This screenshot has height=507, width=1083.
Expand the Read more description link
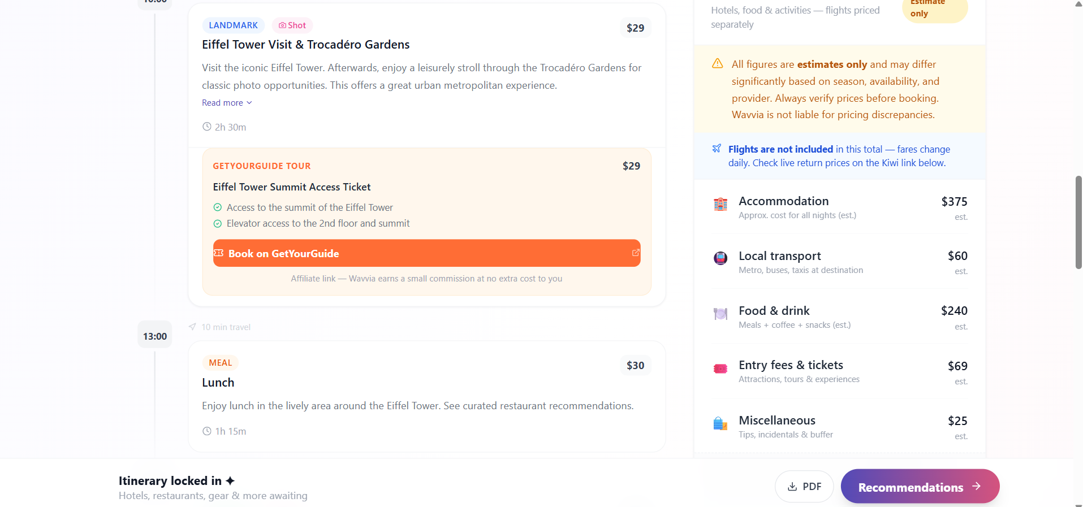pos(227,103)
